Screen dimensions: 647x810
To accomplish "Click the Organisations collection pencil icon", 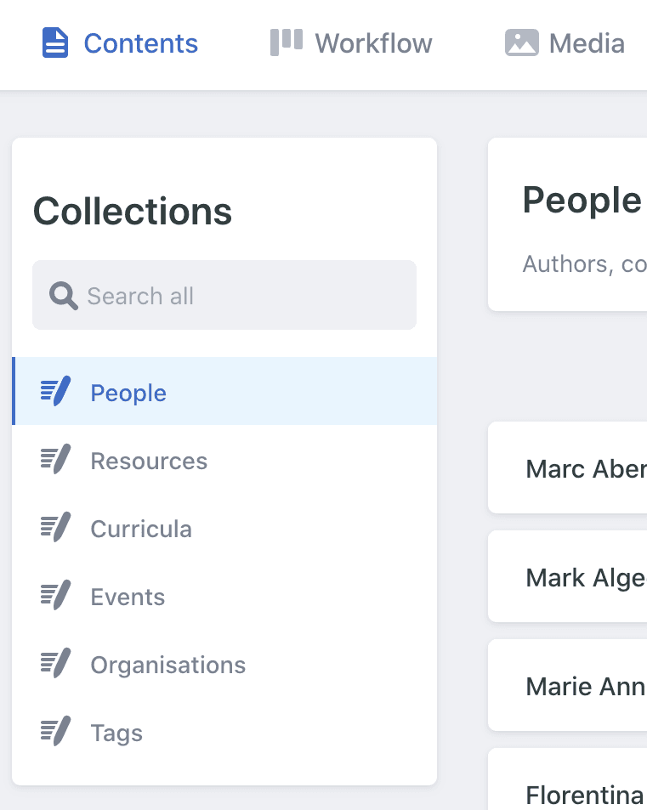I will coord(56,664).
